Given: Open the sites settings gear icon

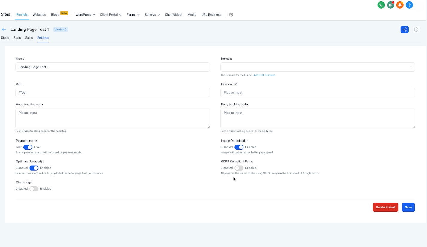Looking at the screenshot, I should tap(231, 15).
